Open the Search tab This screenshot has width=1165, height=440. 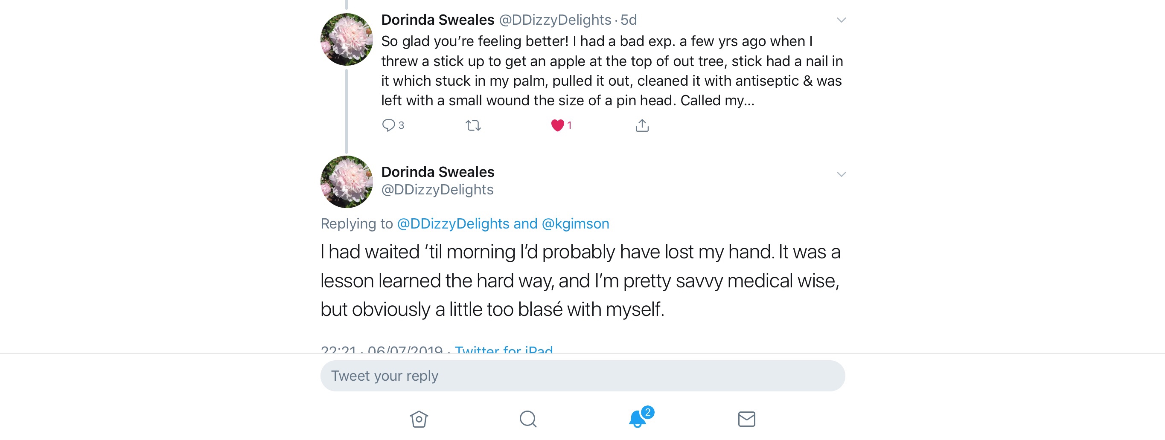pyautogui.click(x=528, y=419)
